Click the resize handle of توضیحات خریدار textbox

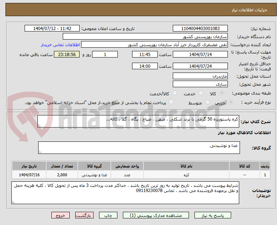(x=13, y=202)
